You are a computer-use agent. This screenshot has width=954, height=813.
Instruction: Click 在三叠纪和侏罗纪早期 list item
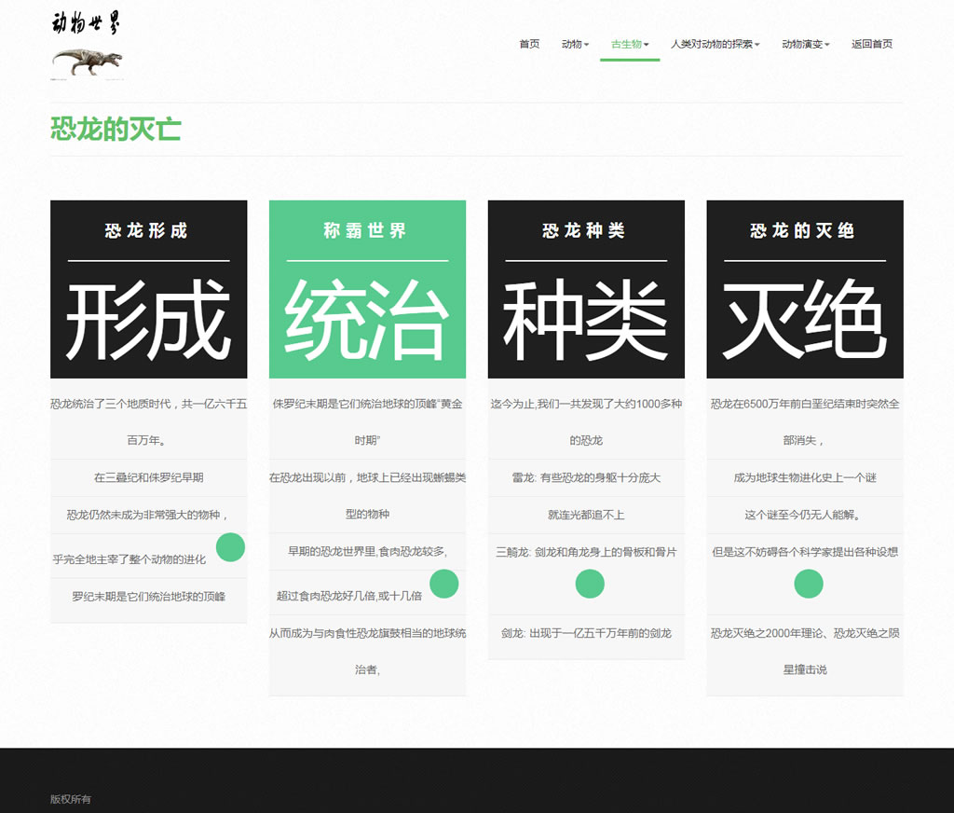click(x=148, y=477)
